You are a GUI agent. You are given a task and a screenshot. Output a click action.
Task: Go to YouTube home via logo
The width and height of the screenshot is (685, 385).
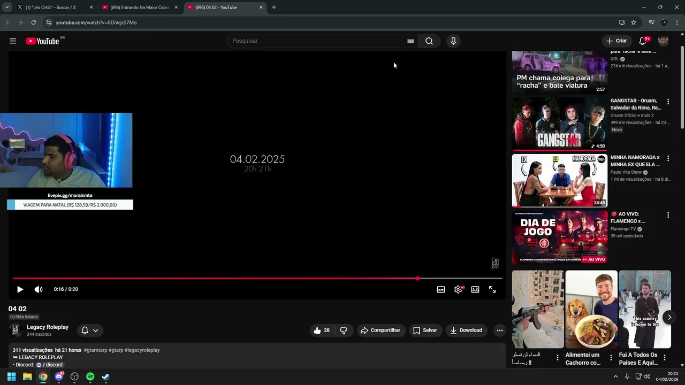42,41
